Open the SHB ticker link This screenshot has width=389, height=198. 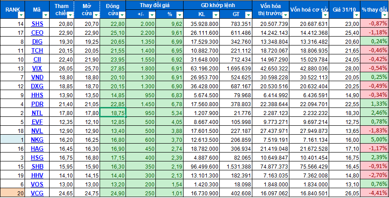click(x=37, y=166)
